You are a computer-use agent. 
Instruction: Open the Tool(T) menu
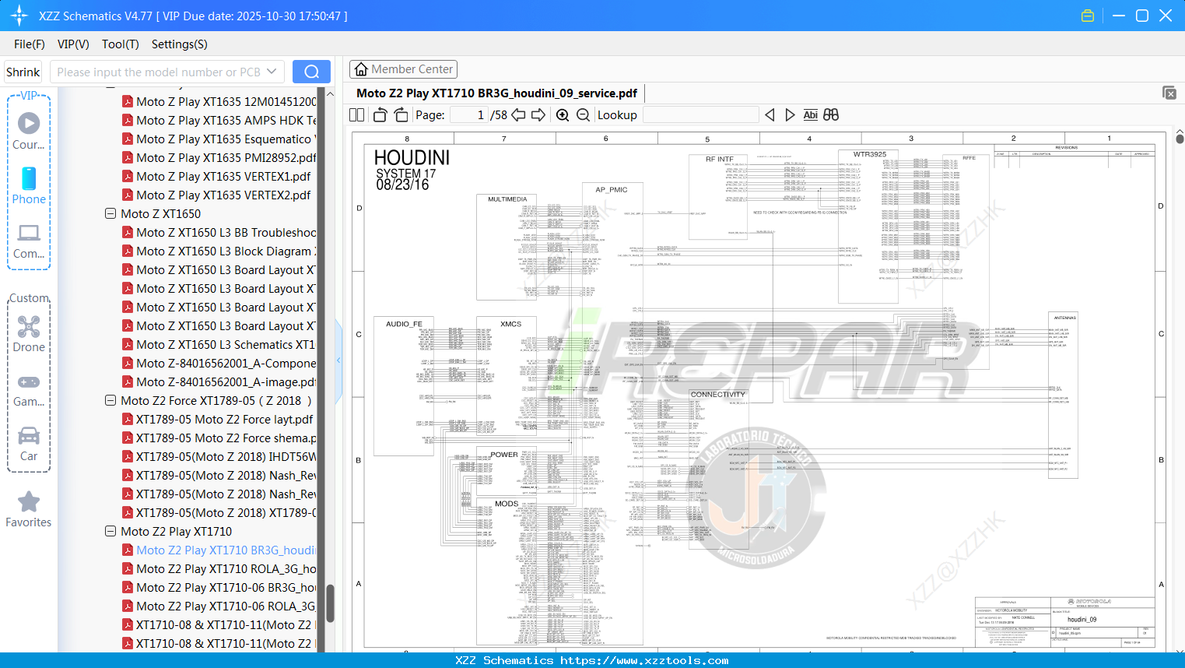[120, 44]
